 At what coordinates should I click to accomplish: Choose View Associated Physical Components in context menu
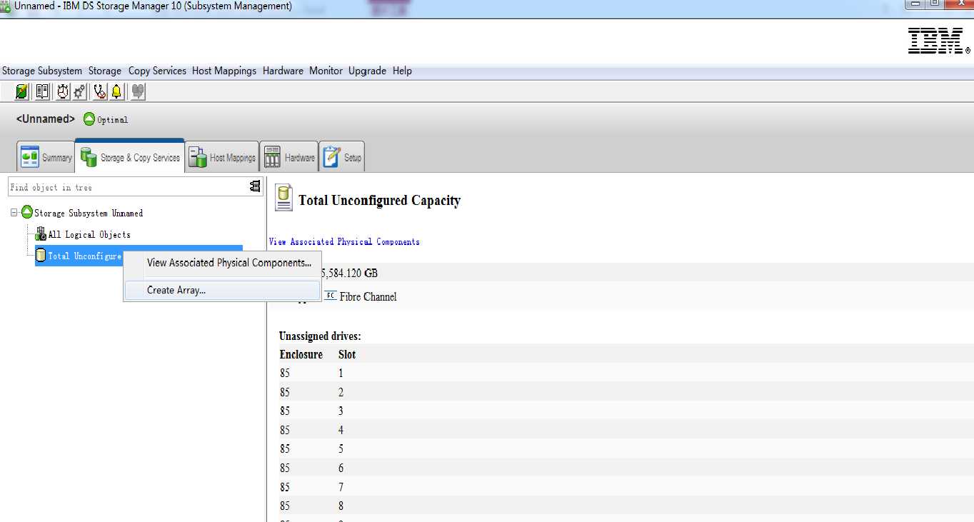pyautogui.click(x=222, y=263)
